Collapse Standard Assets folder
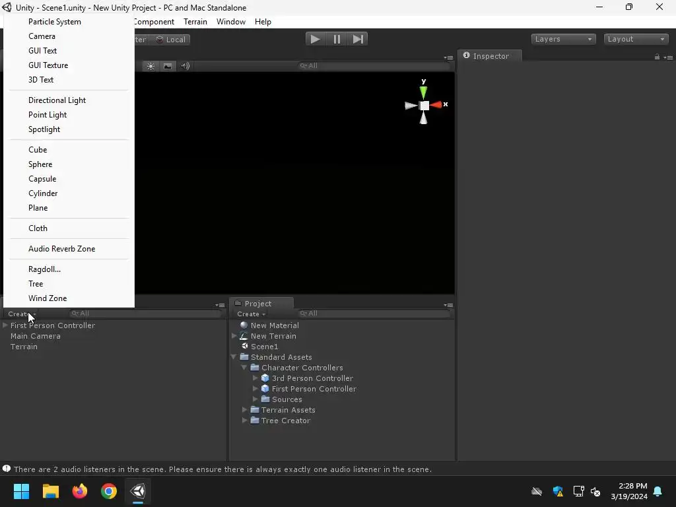Image resolution: width=676 pixels, height=507 pixels. coord(234,357)
